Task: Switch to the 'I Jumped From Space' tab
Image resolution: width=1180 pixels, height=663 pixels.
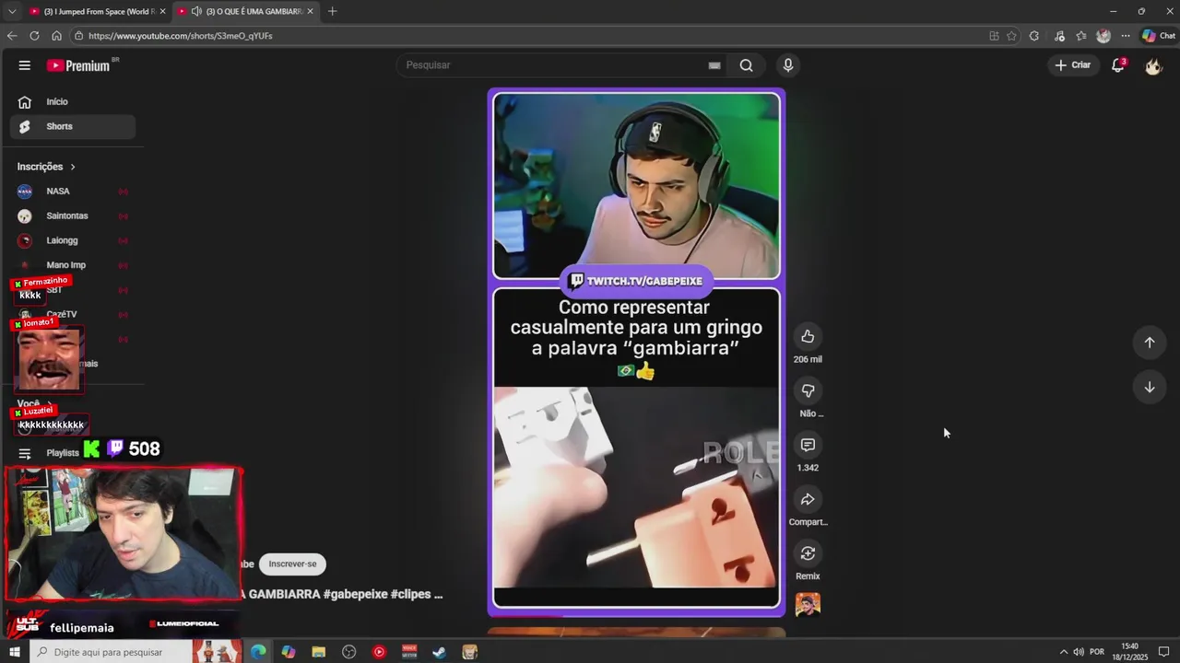Action: 96,11
